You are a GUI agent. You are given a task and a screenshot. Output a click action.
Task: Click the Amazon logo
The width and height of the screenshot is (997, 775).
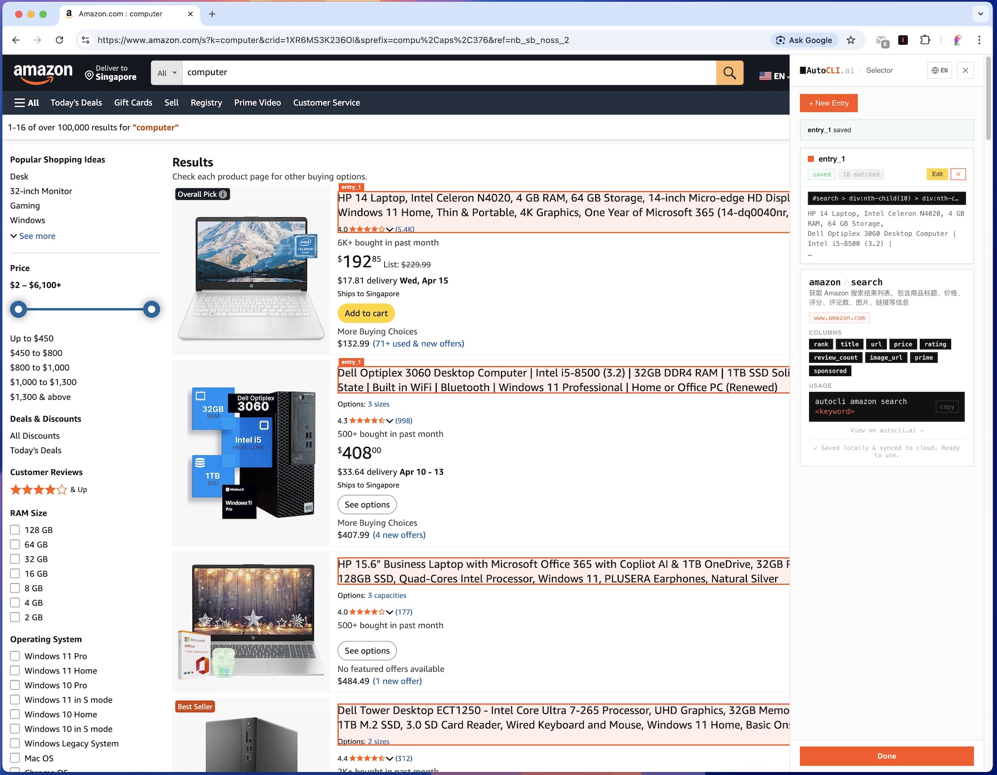click(x=43, y=73)
